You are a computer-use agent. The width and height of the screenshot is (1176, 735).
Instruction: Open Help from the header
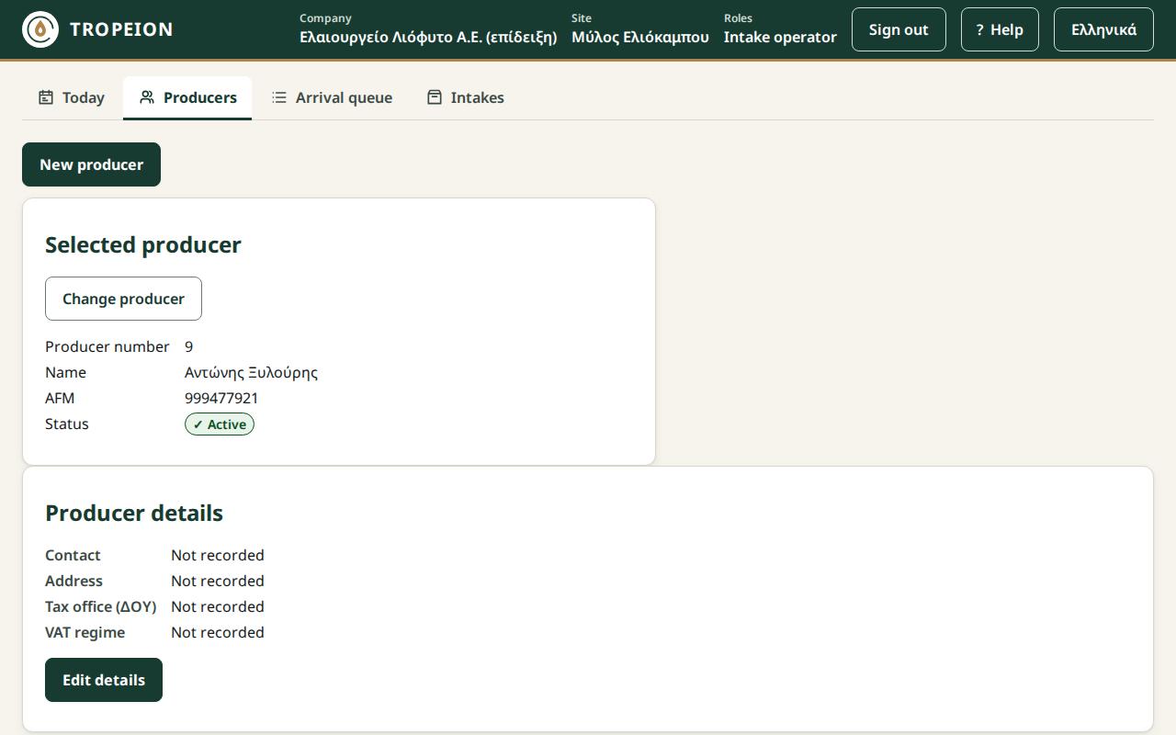pyautogui.click(x=1000, y=29)
